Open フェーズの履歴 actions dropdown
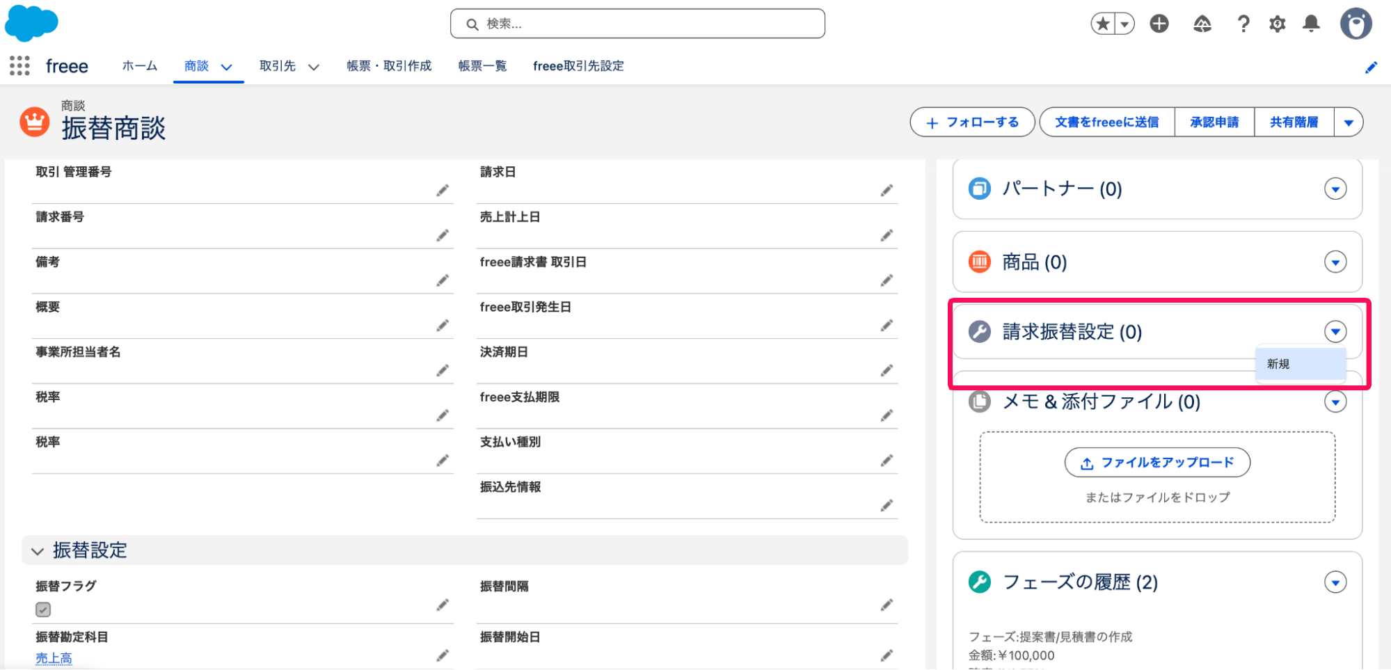 point(1335,582)
